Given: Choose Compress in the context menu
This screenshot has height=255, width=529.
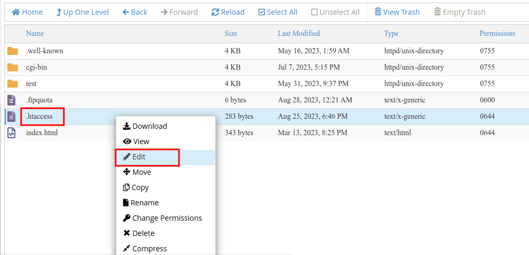Looking at the screenshot, I should [x=149, y=249].
